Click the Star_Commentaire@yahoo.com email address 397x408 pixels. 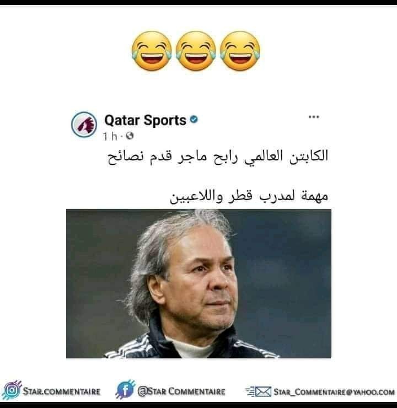click(334, 392)
